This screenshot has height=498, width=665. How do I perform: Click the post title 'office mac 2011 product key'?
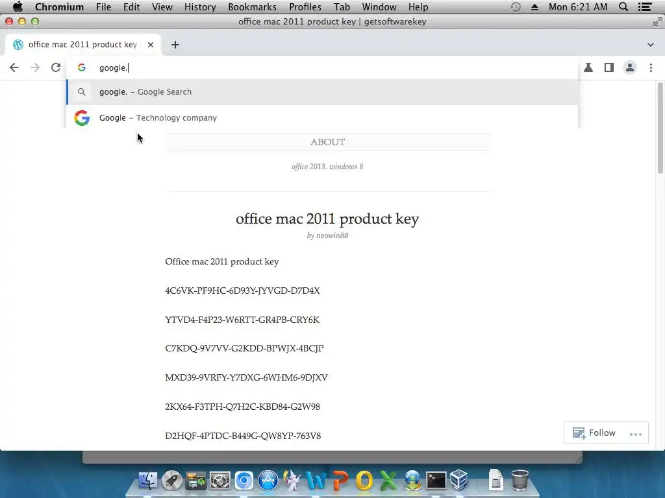click(327, 219)
